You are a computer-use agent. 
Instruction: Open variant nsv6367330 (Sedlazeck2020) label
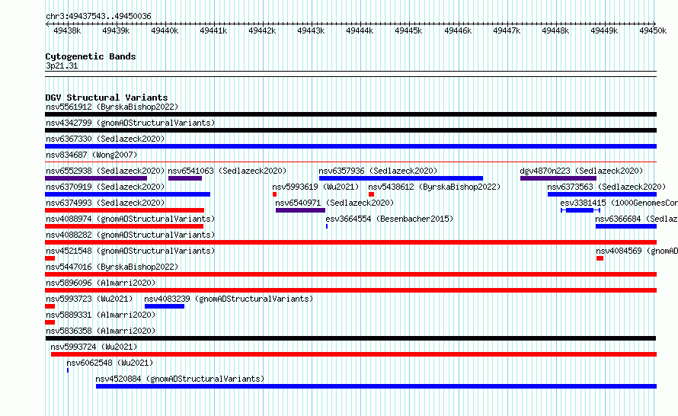[105, 139]
